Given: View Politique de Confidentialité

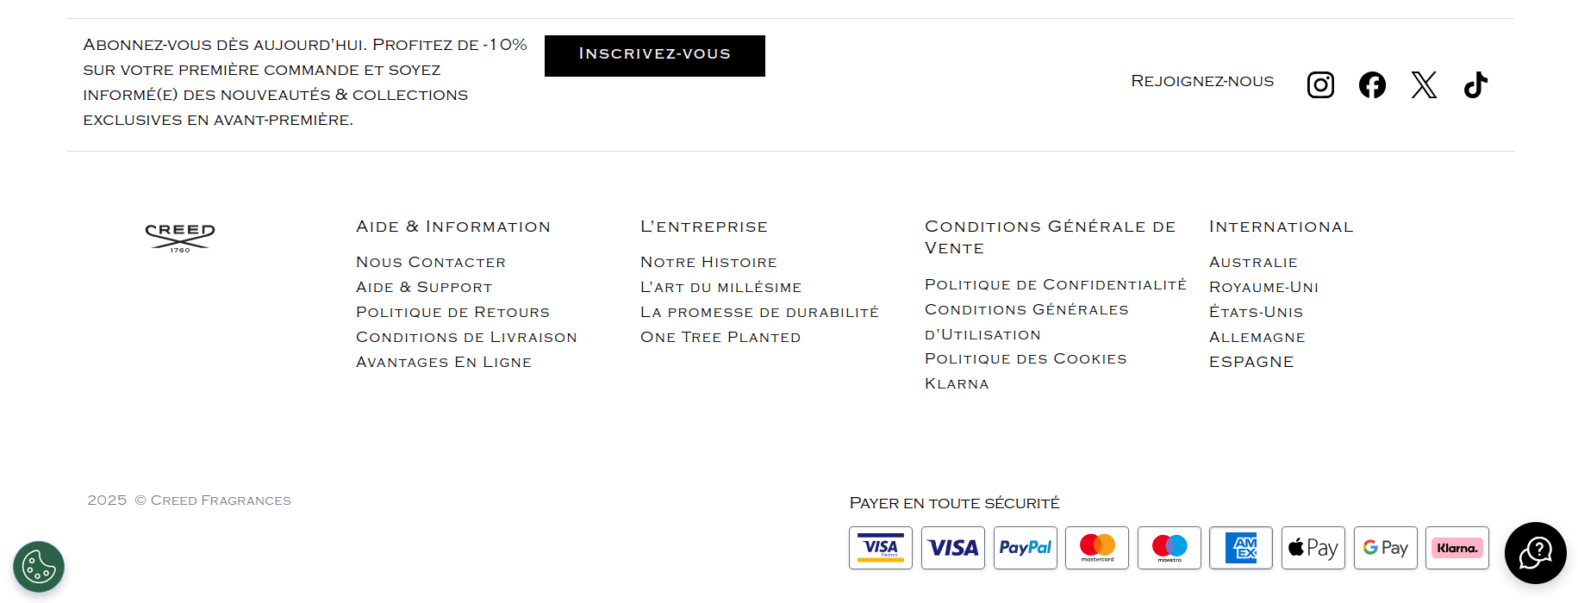Looking at the screenshot, I should 1055,284.
